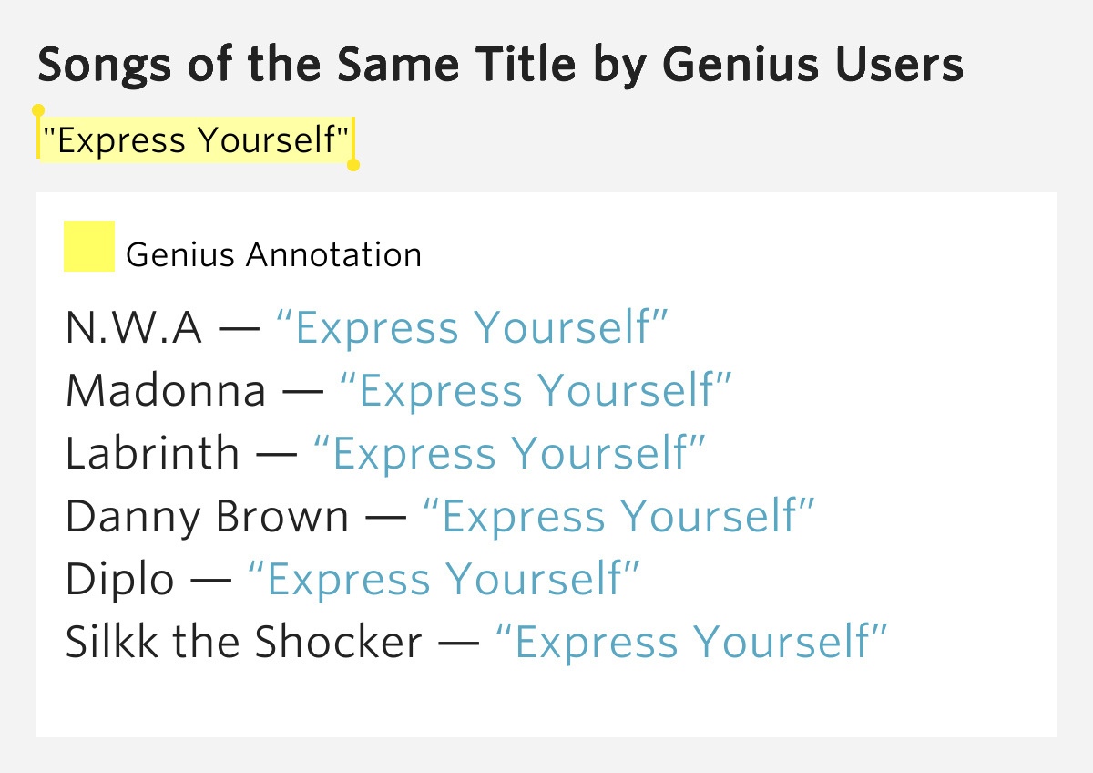Click the artist name Diplo
This screenshot has height=773, width=1093.
pos(119,580)
